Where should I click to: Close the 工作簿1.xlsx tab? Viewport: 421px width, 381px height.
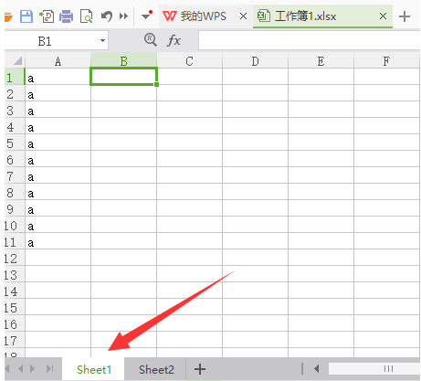(383, 16)
